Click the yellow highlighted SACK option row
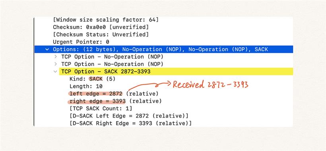The width and height of the screenshot is (326, 151). (176, 72)
